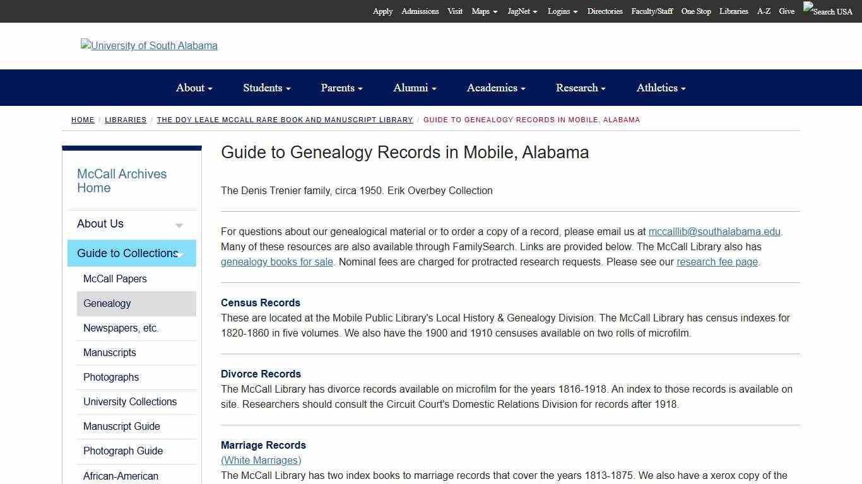
Task: Click the University of South Alabama logo
Action: [149, 45]
